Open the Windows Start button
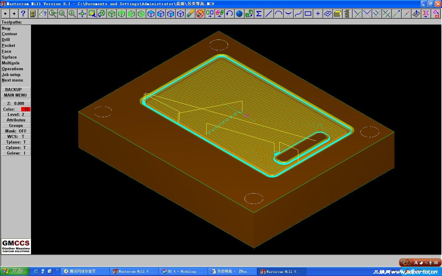The height and width of the screenshot is (276, 442). (15, 271)
